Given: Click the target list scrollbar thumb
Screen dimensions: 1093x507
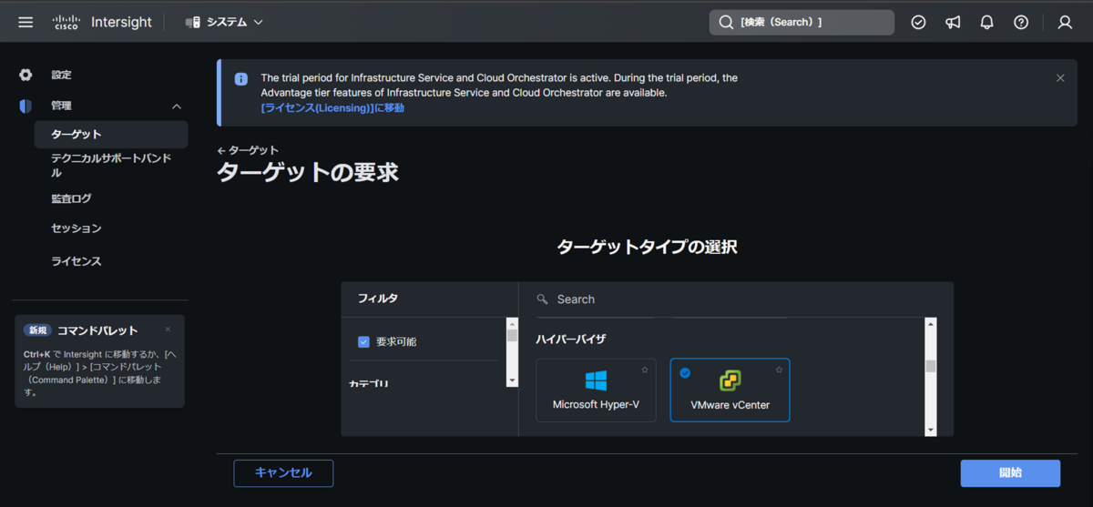Looking at the screenshot, I should pos(930,366).
